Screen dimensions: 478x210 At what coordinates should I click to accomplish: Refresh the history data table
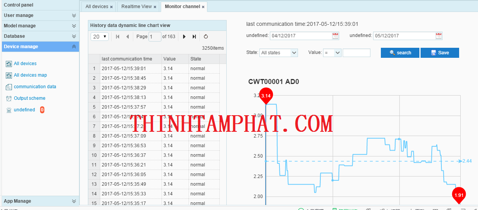tap(206, 37)
